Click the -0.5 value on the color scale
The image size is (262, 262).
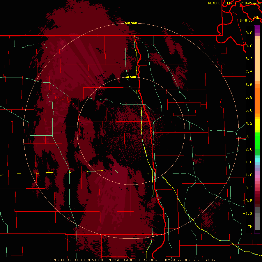point(248,201)
